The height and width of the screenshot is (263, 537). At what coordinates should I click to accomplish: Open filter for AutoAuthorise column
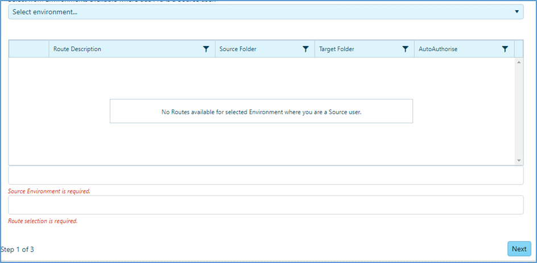[505, 49]
